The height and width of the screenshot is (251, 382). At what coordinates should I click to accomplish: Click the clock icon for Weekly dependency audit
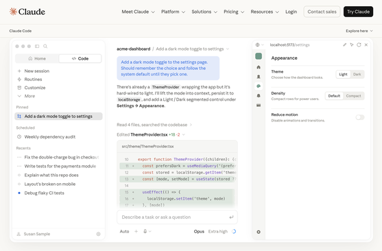pos(19,136)
